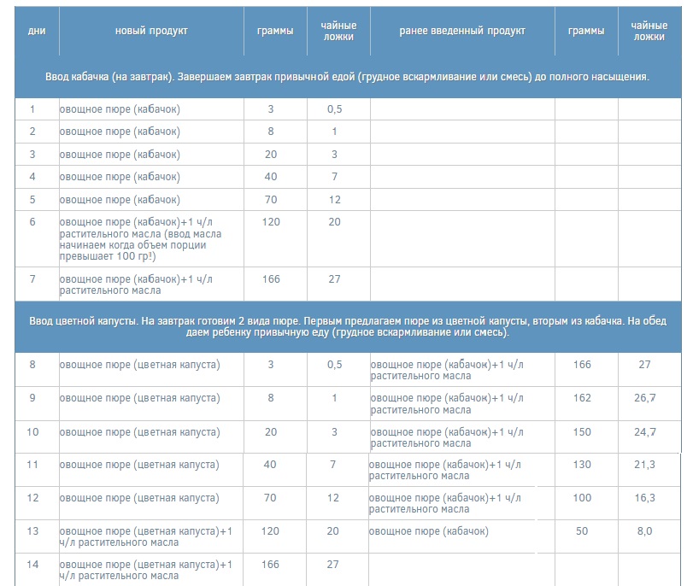Image resolution: width=693 pixels, height=586 pixels.
Task: Select the "Ввод кабачка" section banner
Action: point(347,77)
